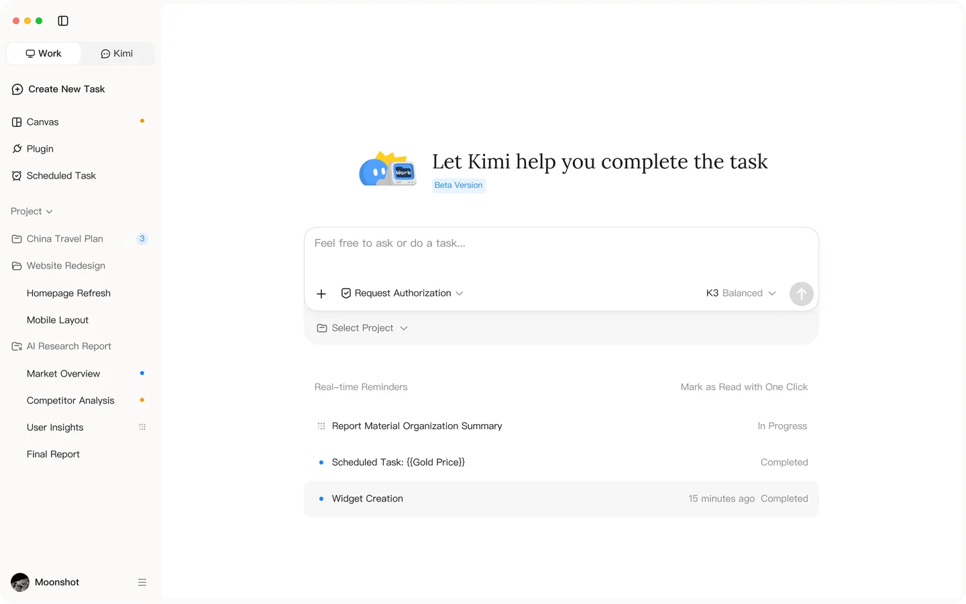Click the shield icon before Request Authorization
This screenshot has width=966, height=604.
click(346, 293)
